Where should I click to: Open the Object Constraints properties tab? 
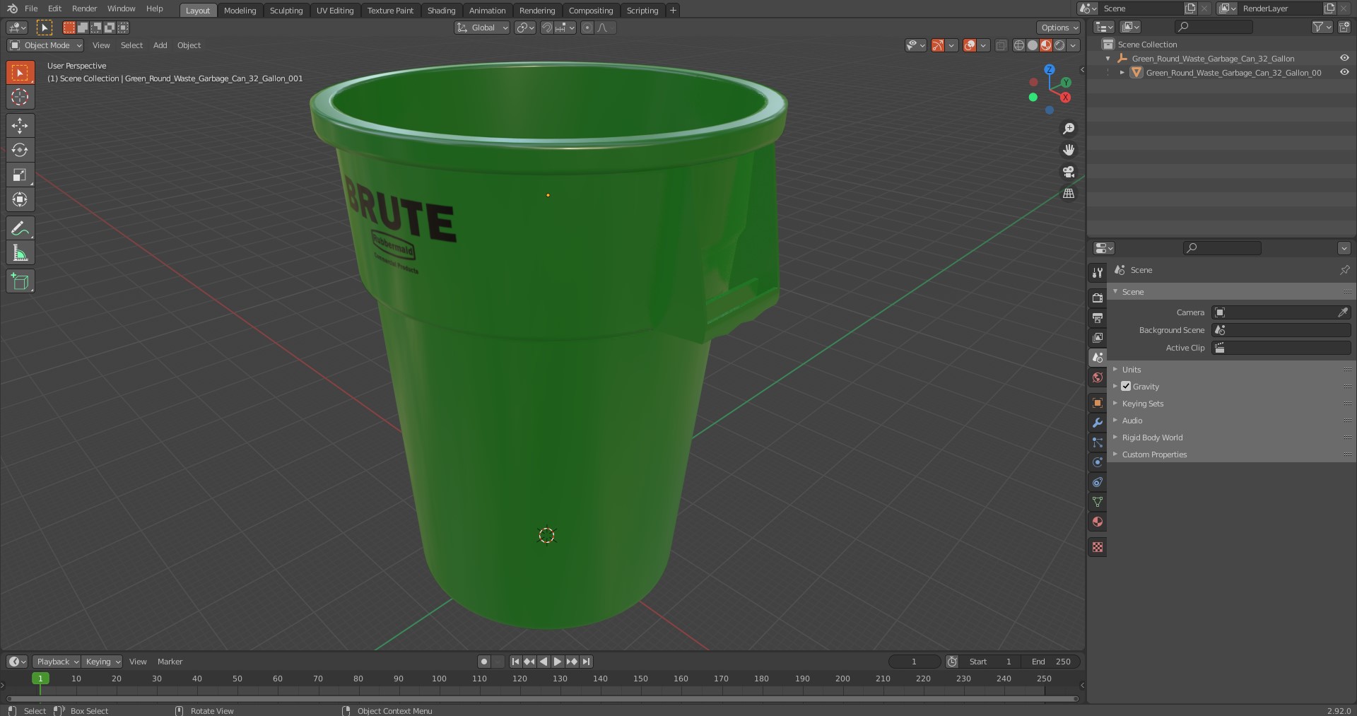click(x=1098, y=482)
